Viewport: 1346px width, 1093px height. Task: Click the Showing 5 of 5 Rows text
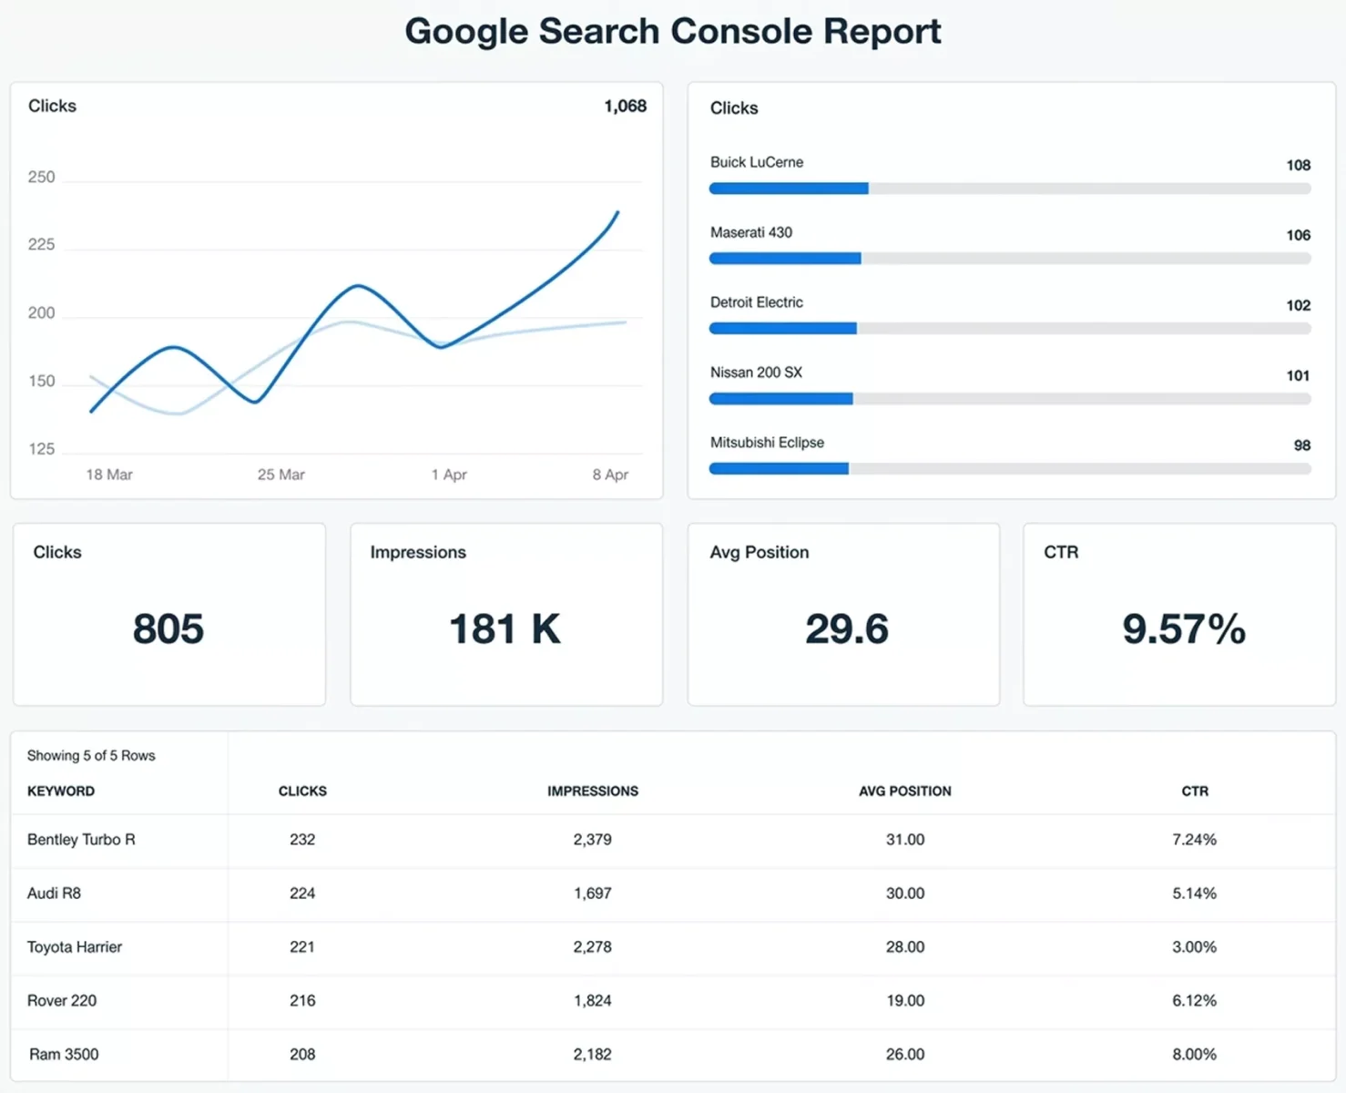(91, 755)
